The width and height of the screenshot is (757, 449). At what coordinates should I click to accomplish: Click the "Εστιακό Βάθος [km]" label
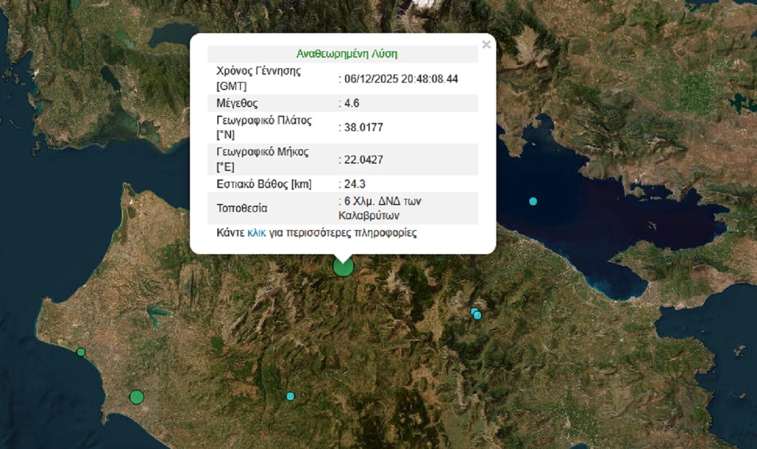(264, 184)
